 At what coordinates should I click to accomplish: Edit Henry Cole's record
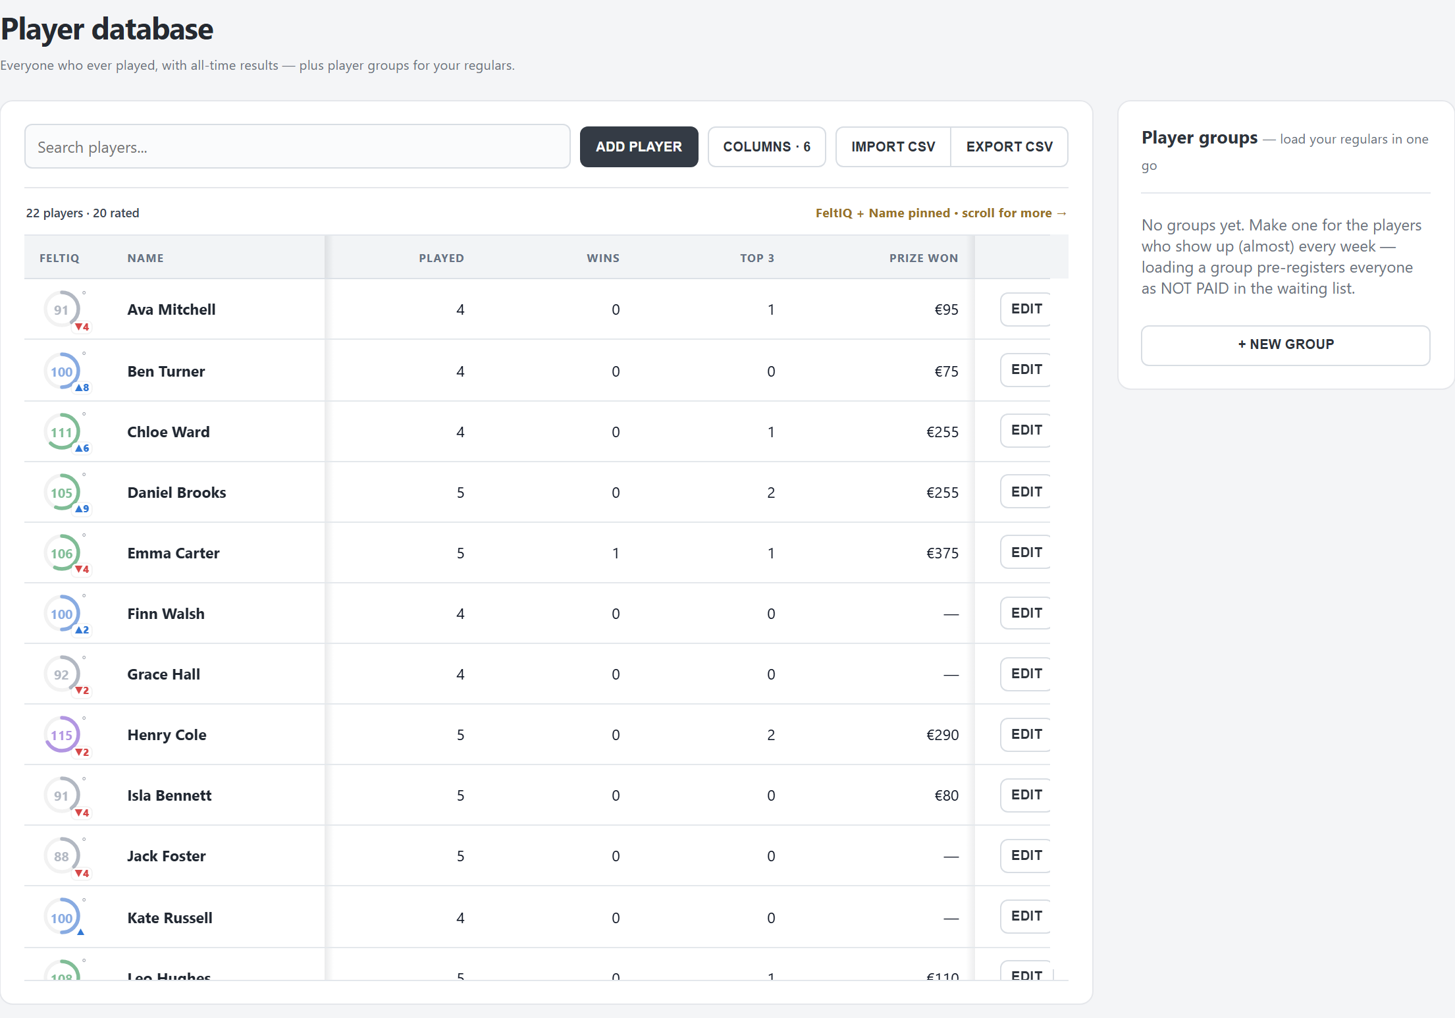click(x=1026, y=734)
